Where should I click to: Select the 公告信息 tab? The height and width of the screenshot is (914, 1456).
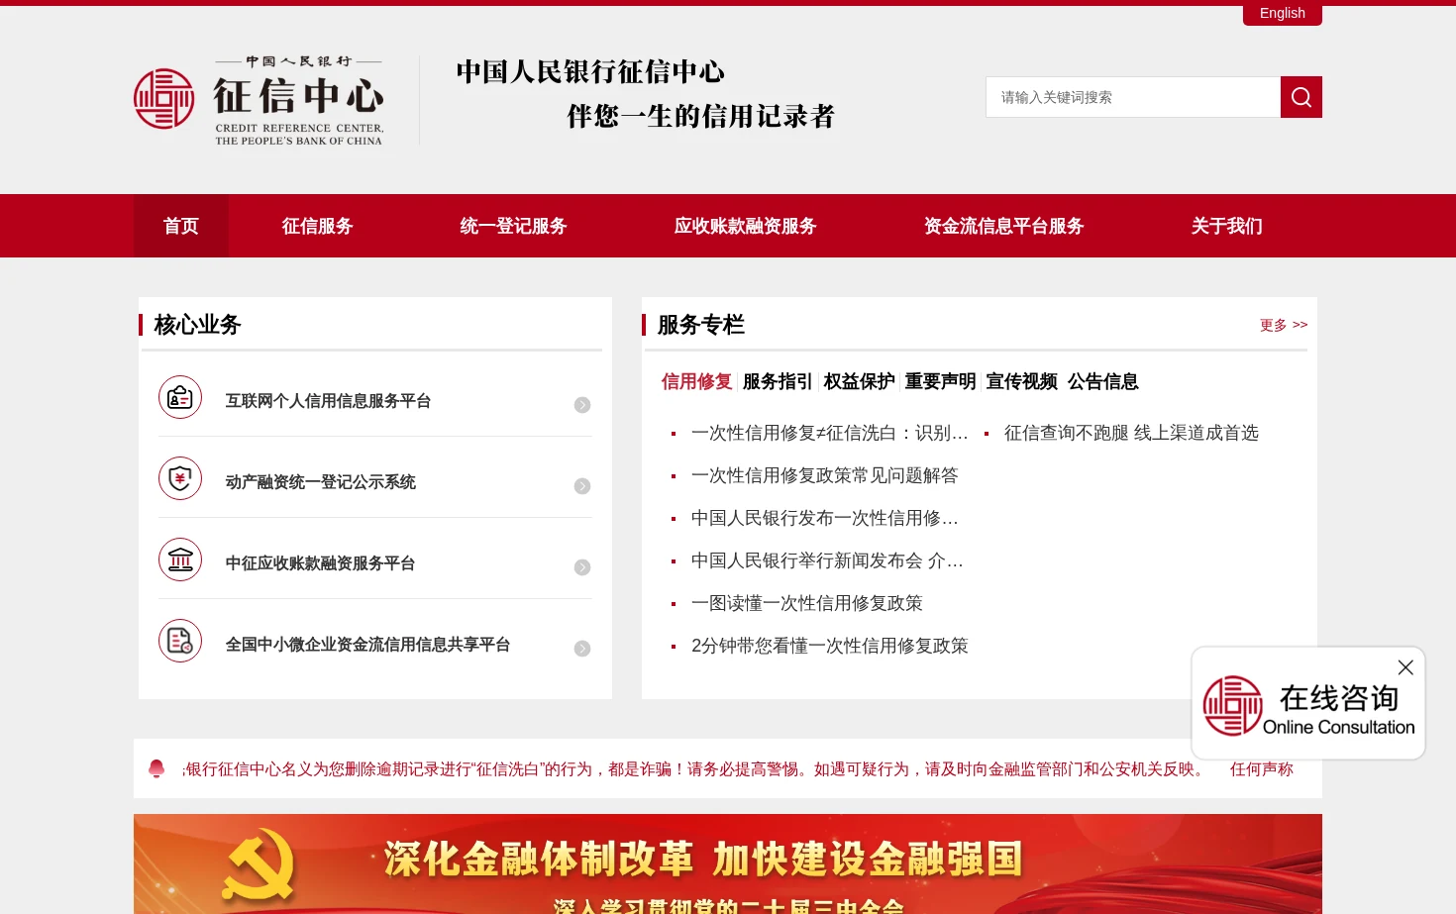pos(1103,381)
